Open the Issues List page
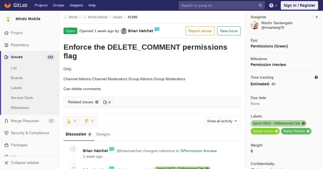 click(x=14, y=68)
